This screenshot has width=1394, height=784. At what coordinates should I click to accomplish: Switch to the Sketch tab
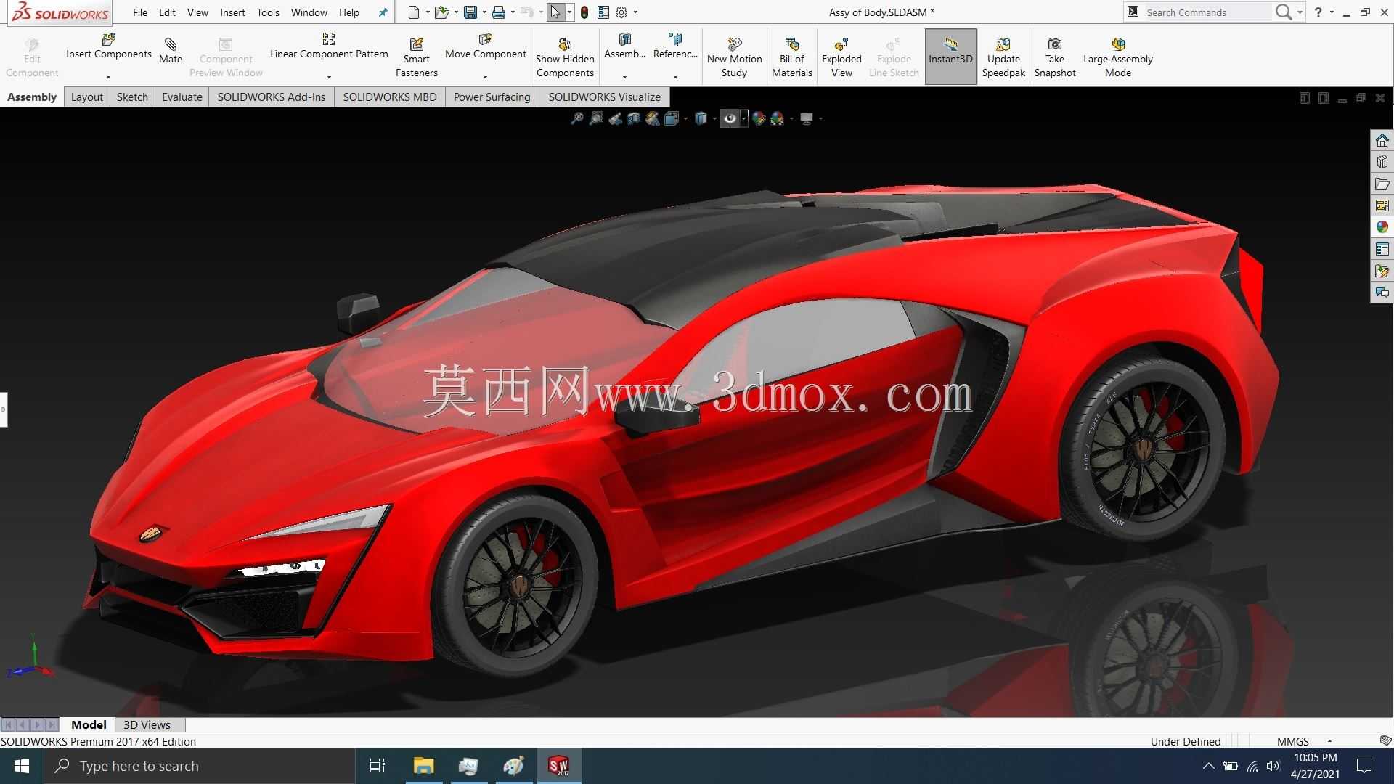[x=132, y=97]
